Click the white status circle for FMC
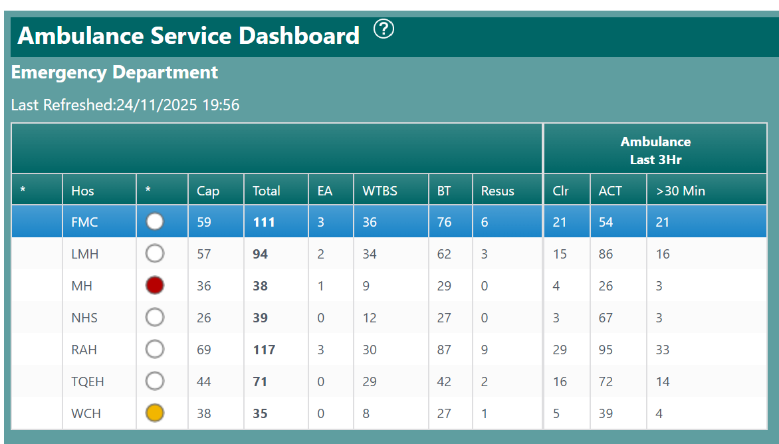The image size is (779, 444). coord(155,222)
